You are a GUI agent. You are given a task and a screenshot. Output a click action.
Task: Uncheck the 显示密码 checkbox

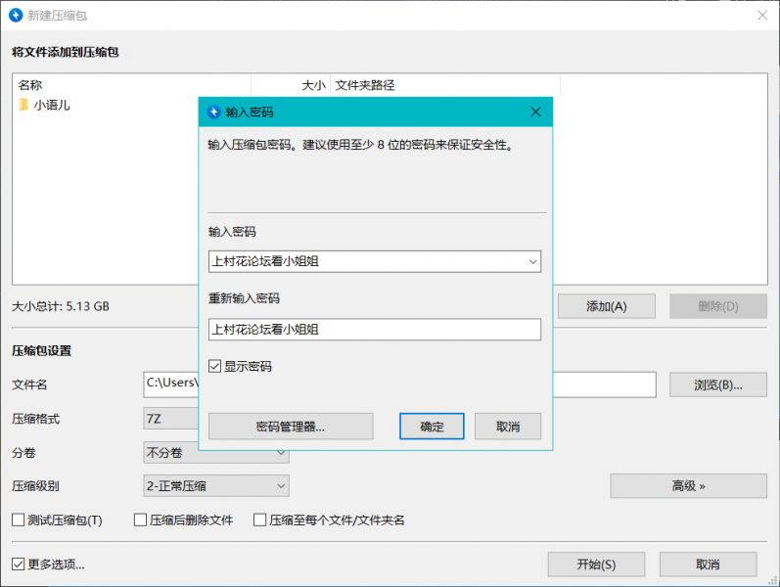[x=215, y=367]
